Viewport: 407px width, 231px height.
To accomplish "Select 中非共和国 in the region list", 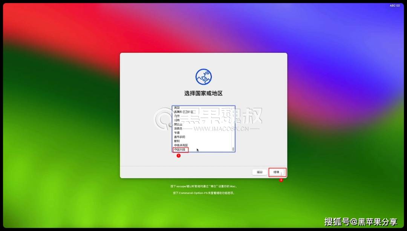I will coord(181,145).
